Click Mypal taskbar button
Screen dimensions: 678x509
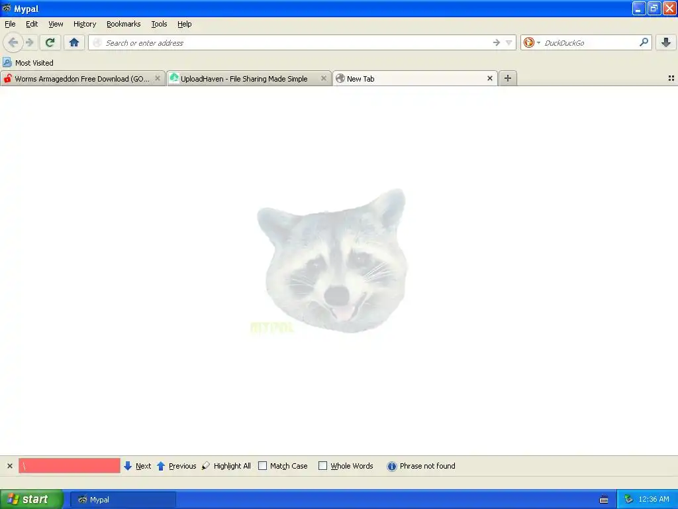123,500
